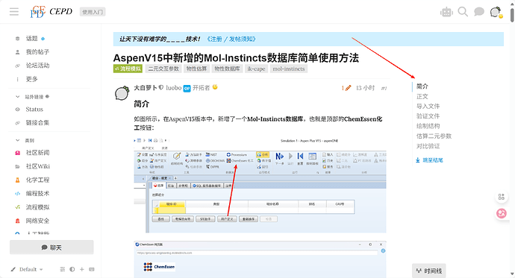Click the edit history pencil icon
The height and width of the screenshot is (278, 515).
point(348,87)
